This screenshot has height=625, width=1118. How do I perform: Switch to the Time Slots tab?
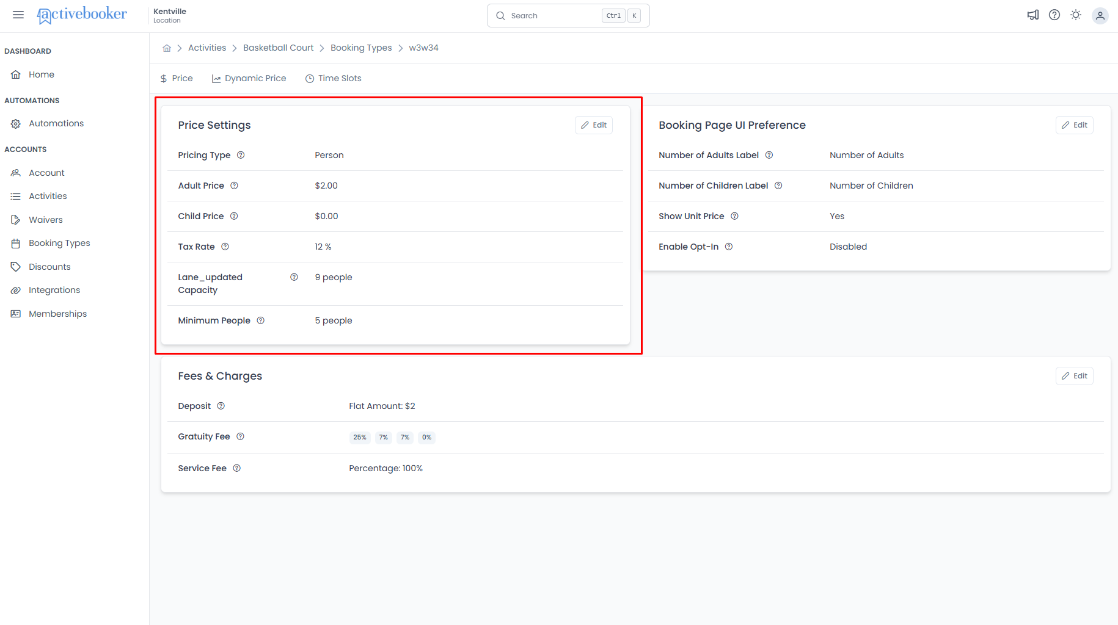click(x=334, y=78)
